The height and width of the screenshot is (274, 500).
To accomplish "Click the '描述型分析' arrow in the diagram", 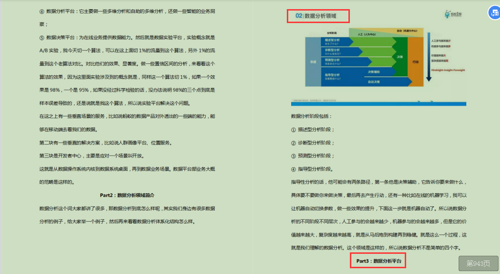I will (337, 42).
